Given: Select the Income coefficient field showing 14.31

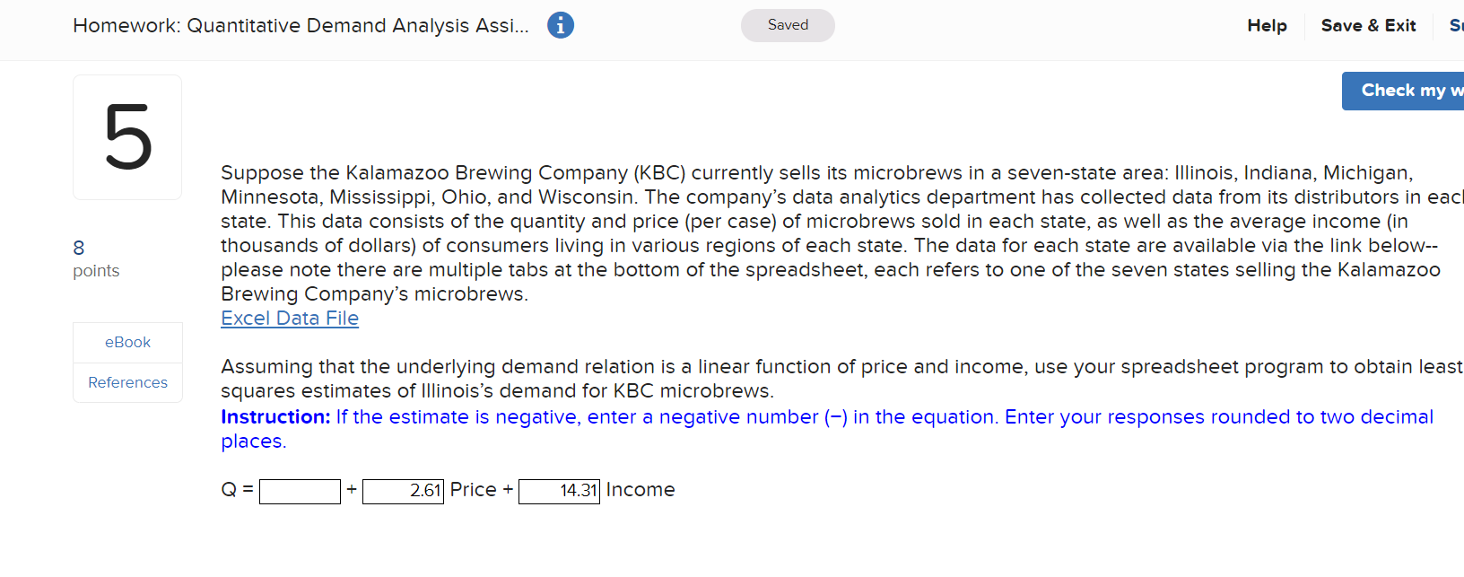Looking at the screenshot, I should point(558,491).
